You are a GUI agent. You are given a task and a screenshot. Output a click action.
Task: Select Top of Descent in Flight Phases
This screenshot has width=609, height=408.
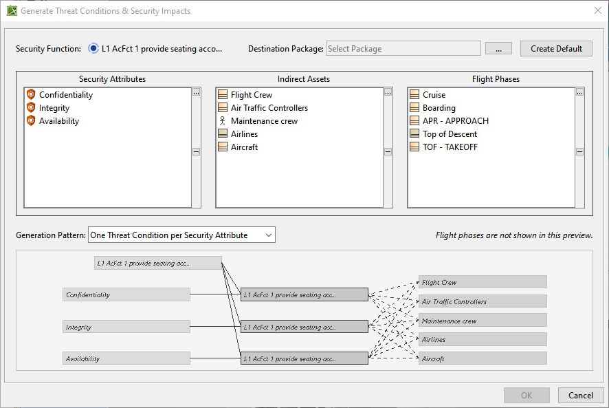click(x=450, y=134)
